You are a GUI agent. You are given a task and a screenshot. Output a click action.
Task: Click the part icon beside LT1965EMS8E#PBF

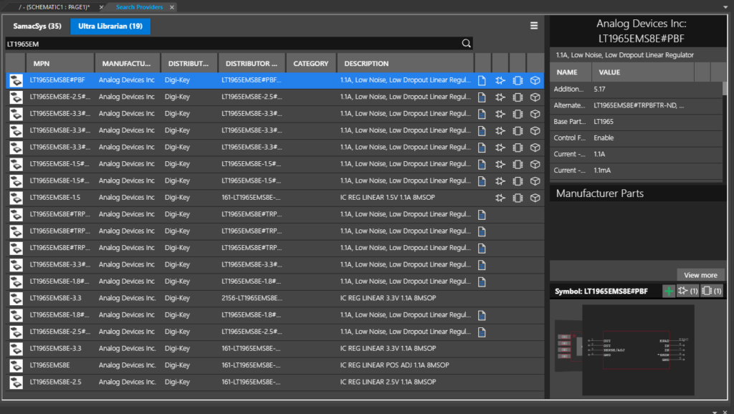[x=16, y=80]
